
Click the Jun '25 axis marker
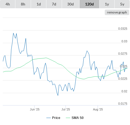(x=35, y=109)
